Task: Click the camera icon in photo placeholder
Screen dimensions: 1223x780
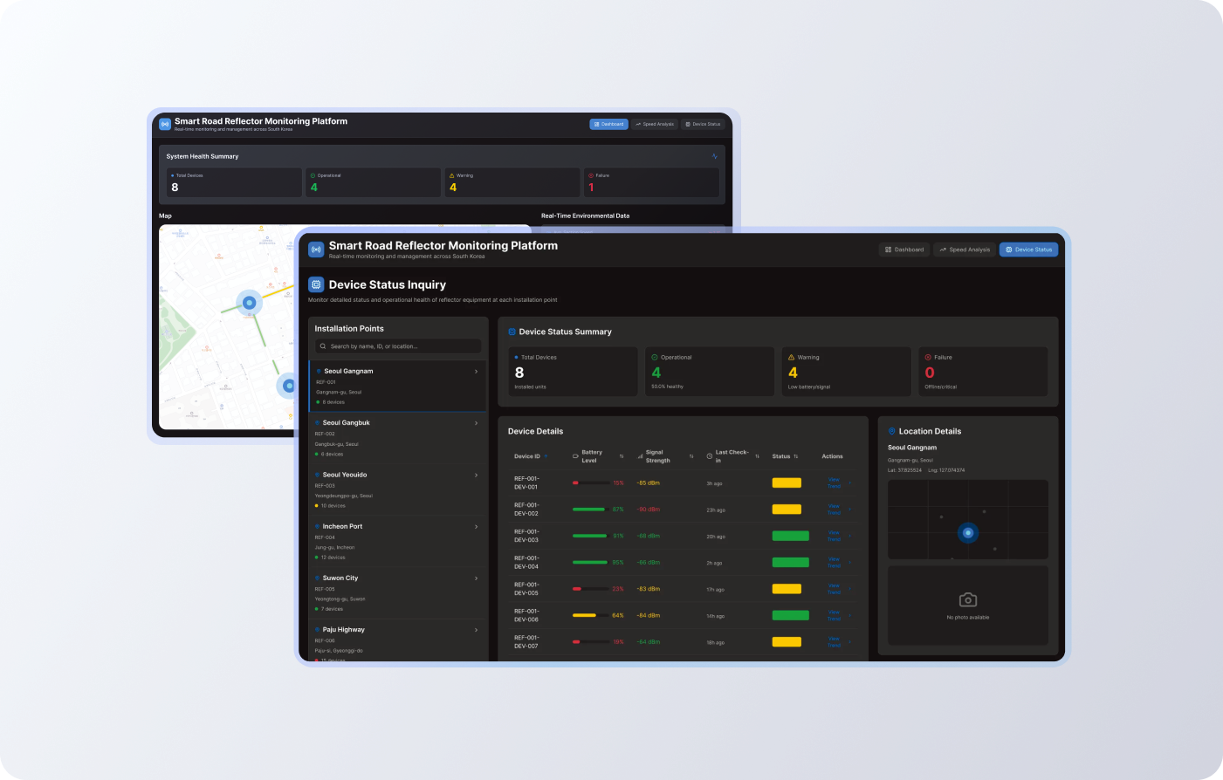Action: (x=967, y=599)
